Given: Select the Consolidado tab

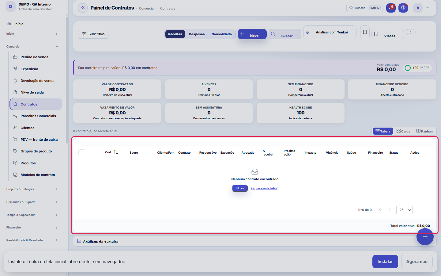Looking at the screenshot, I should point(221,34).
